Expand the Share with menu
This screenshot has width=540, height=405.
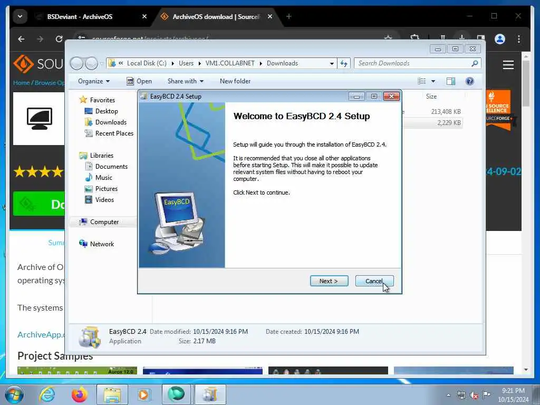[x=185, y=81]
